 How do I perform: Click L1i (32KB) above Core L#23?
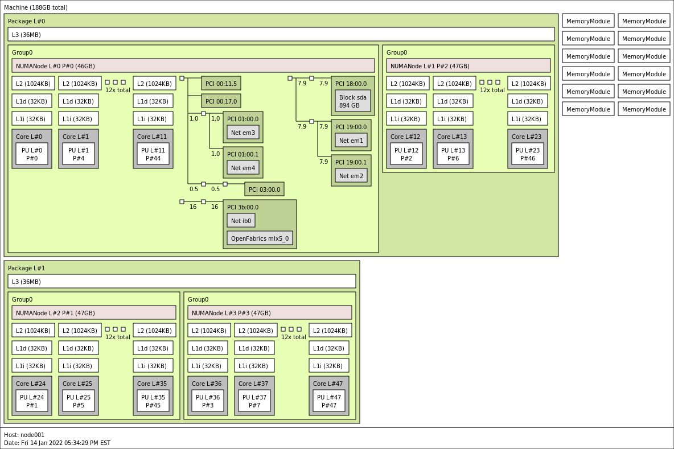pos(528,118)
